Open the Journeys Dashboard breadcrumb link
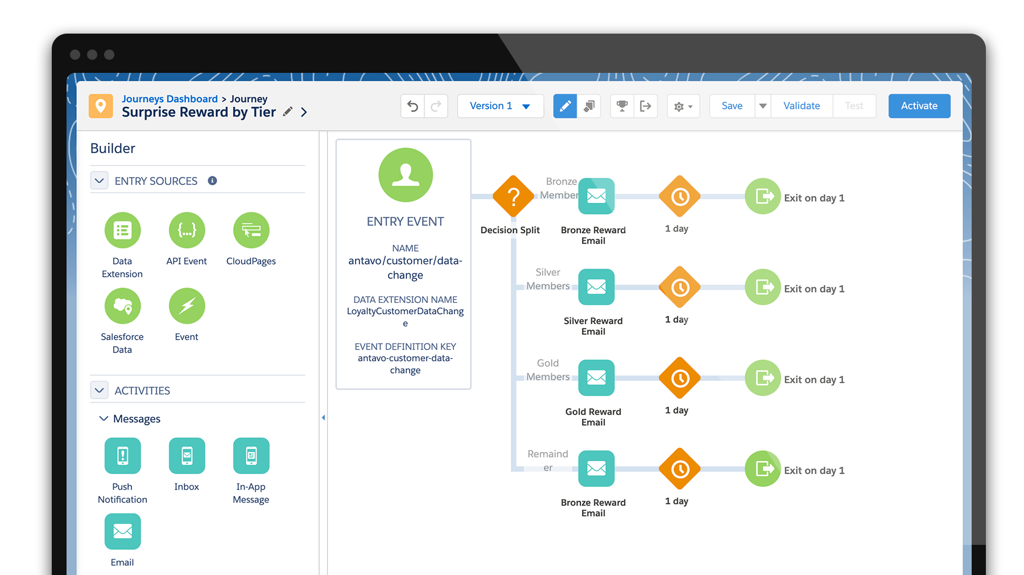This screenshot has width=1024, height=575. (170, 98)
